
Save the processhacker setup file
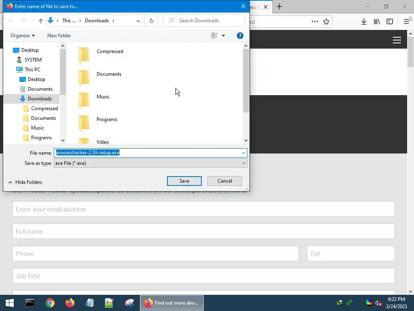pyautogui.click(x=184, y=181)
